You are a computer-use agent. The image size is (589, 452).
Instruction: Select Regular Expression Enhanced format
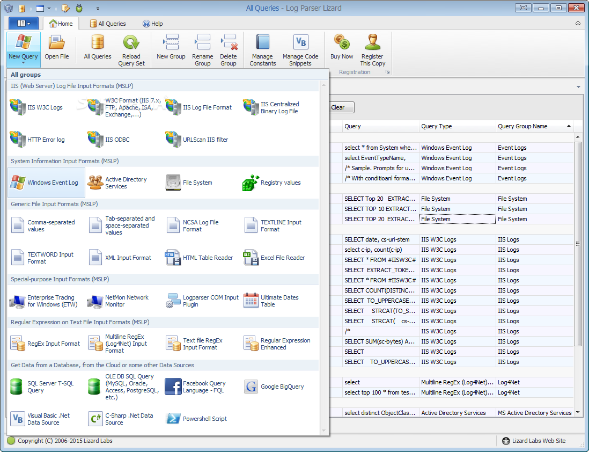279,344
